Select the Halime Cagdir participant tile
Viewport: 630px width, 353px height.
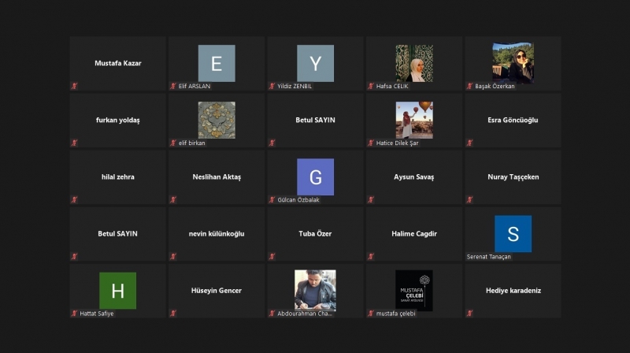tap(414, 234)
